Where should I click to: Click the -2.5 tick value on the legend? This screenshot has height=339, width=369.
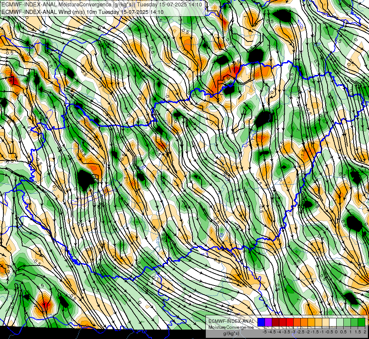300,332
